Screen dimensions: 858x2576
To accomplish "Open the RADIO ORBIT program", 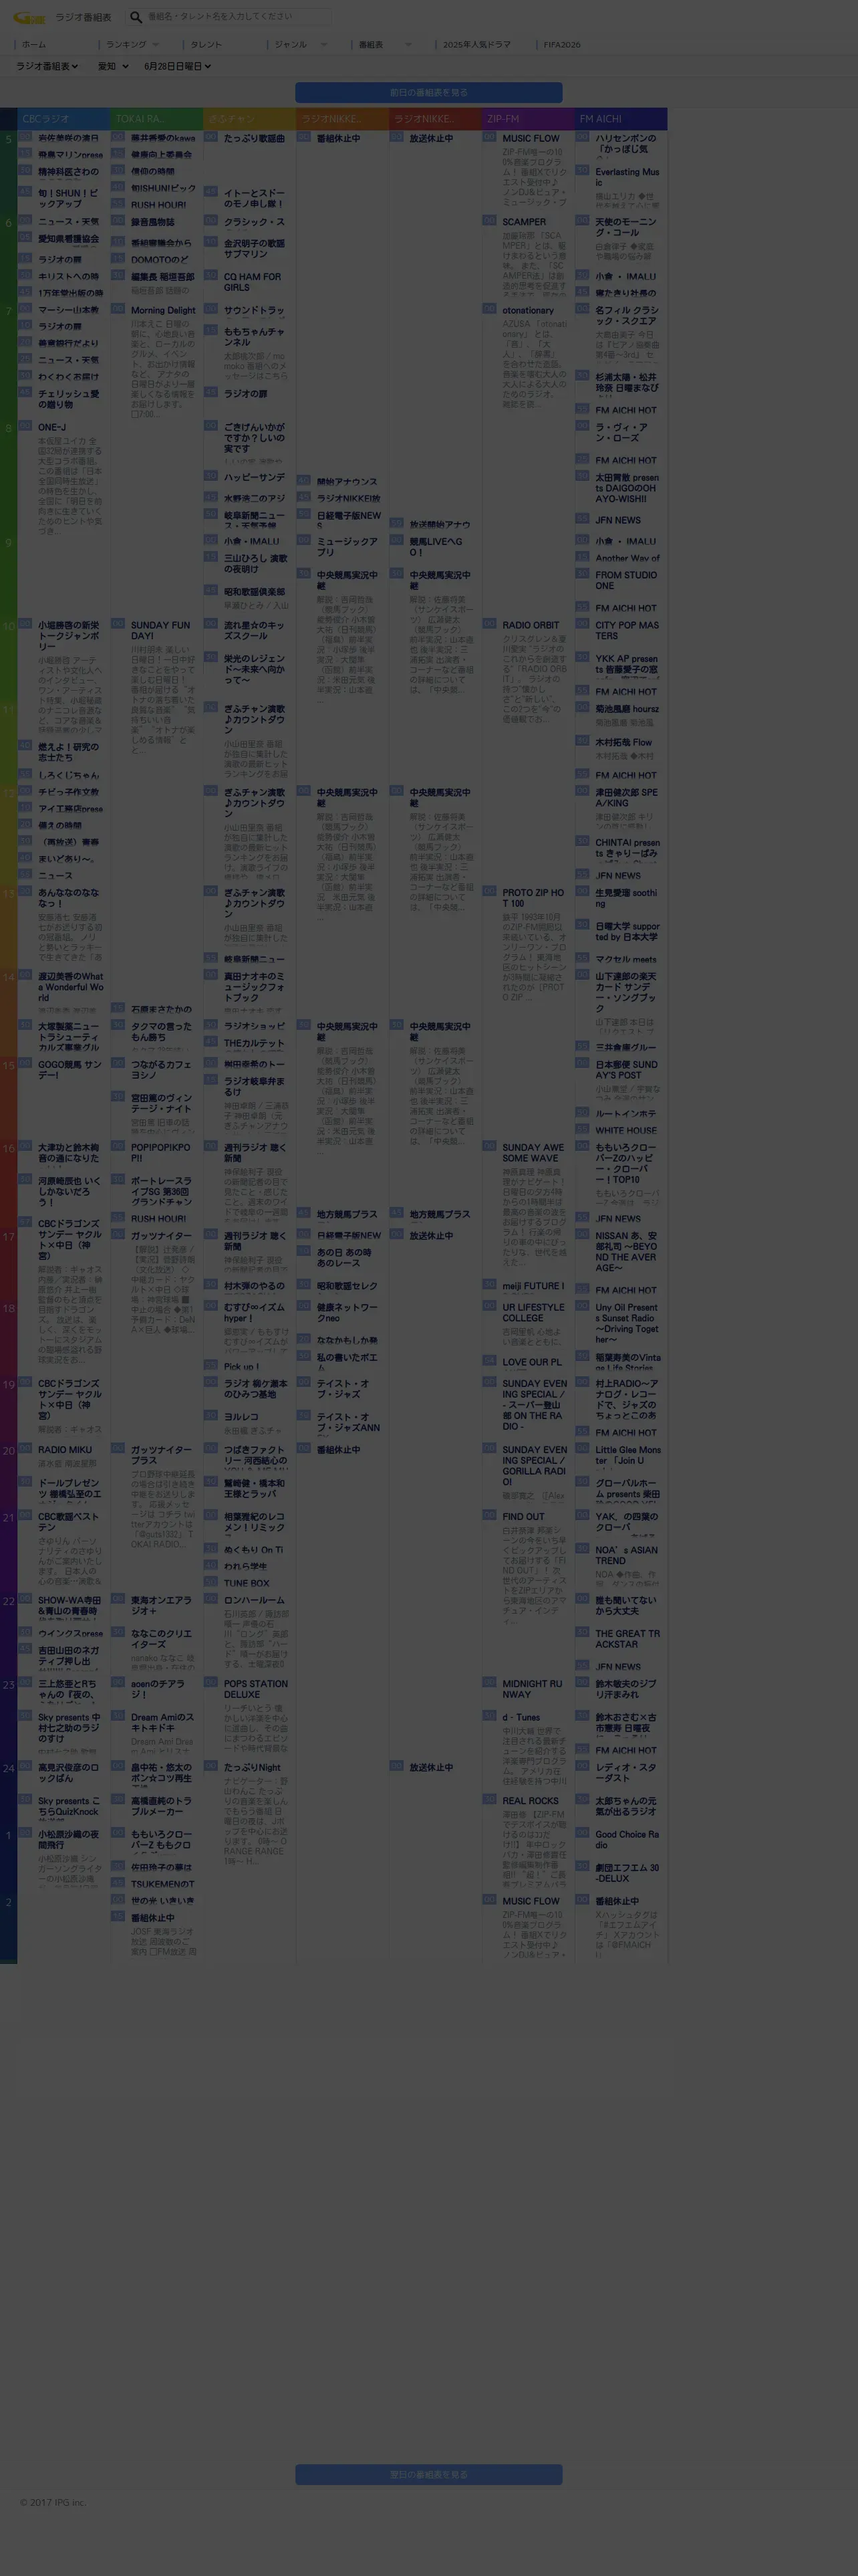I will click(x=531, y=625).
